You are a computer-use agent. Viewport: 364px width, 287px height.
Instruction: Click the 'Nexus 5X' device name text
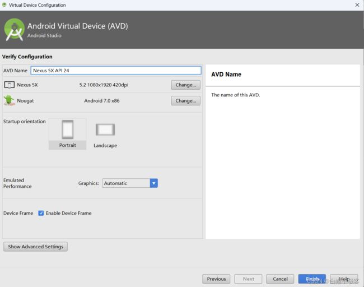pyautogui.click(x=27, y=85)
